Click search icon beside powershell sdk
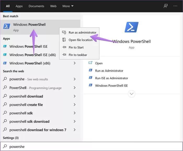The width and height of the screenshot is (183, 151). [5, 113]
